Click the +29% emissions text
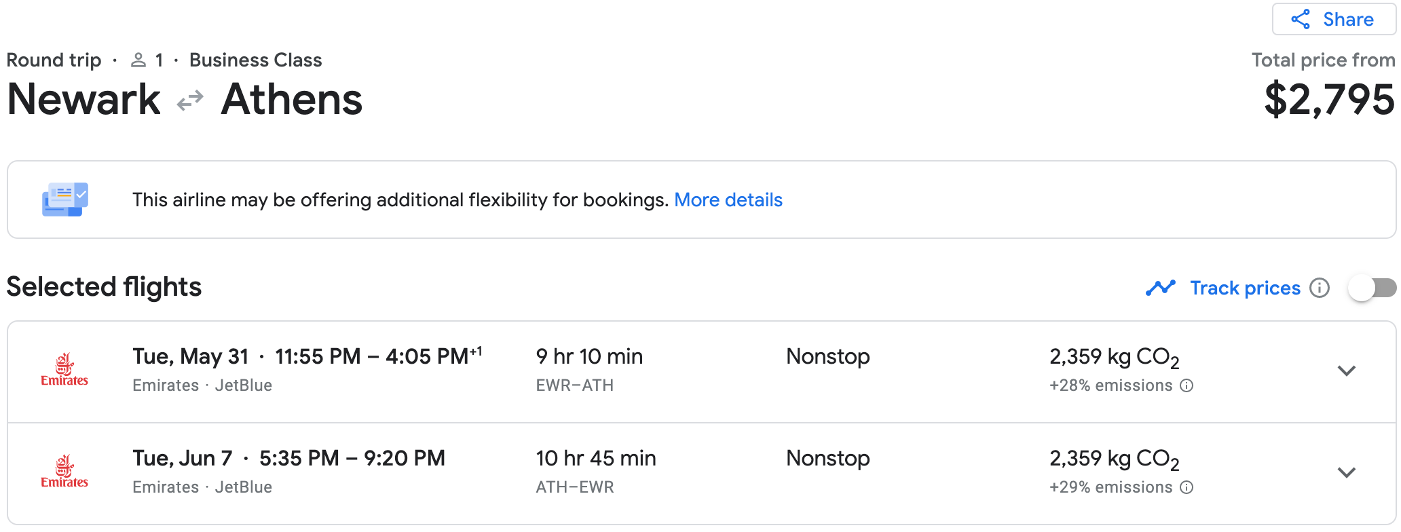 pyautogui.click(x=1110, y=487)
